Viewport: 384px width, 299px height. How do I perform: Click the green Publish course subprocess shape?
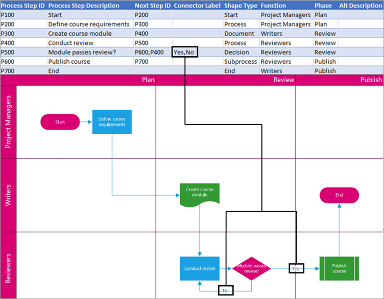339,268
